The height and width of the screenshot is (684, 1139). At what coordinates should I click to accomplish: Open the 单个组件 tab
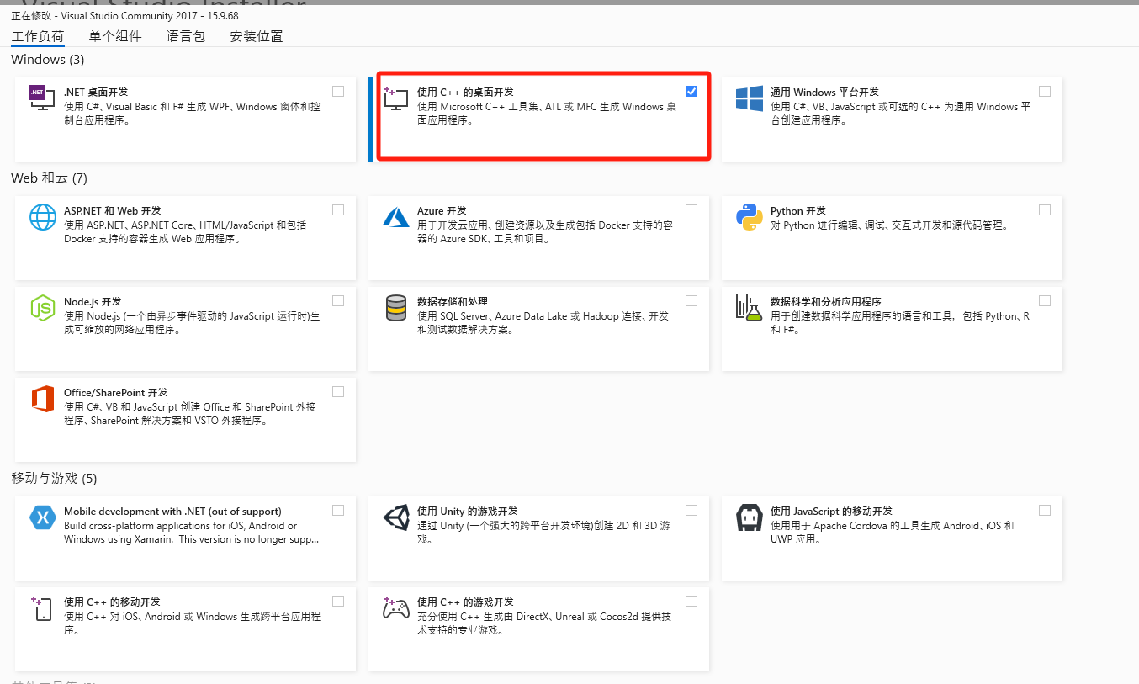[115, 36]
